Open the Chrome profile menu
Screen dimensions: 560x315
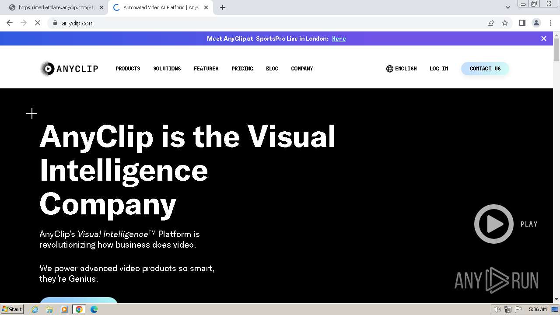(x=536, y=23)
